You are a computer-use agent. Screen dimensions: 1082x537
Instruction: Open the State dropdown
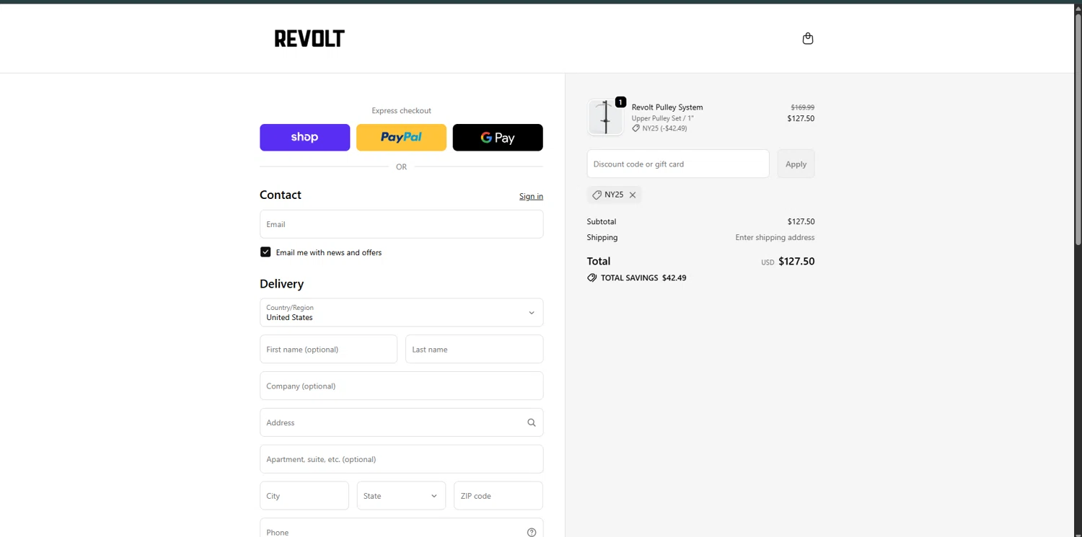(x=401, y=496)
